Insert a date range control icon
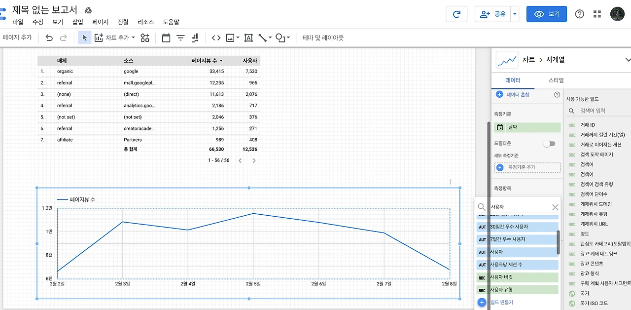 pos(166,38)
